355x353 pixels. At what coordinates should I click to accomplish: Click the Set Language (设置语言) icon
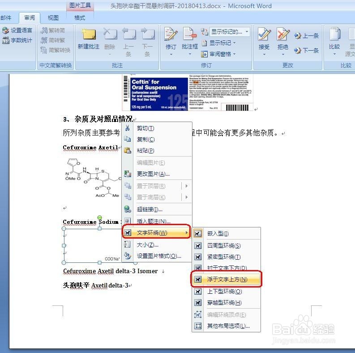5,30
